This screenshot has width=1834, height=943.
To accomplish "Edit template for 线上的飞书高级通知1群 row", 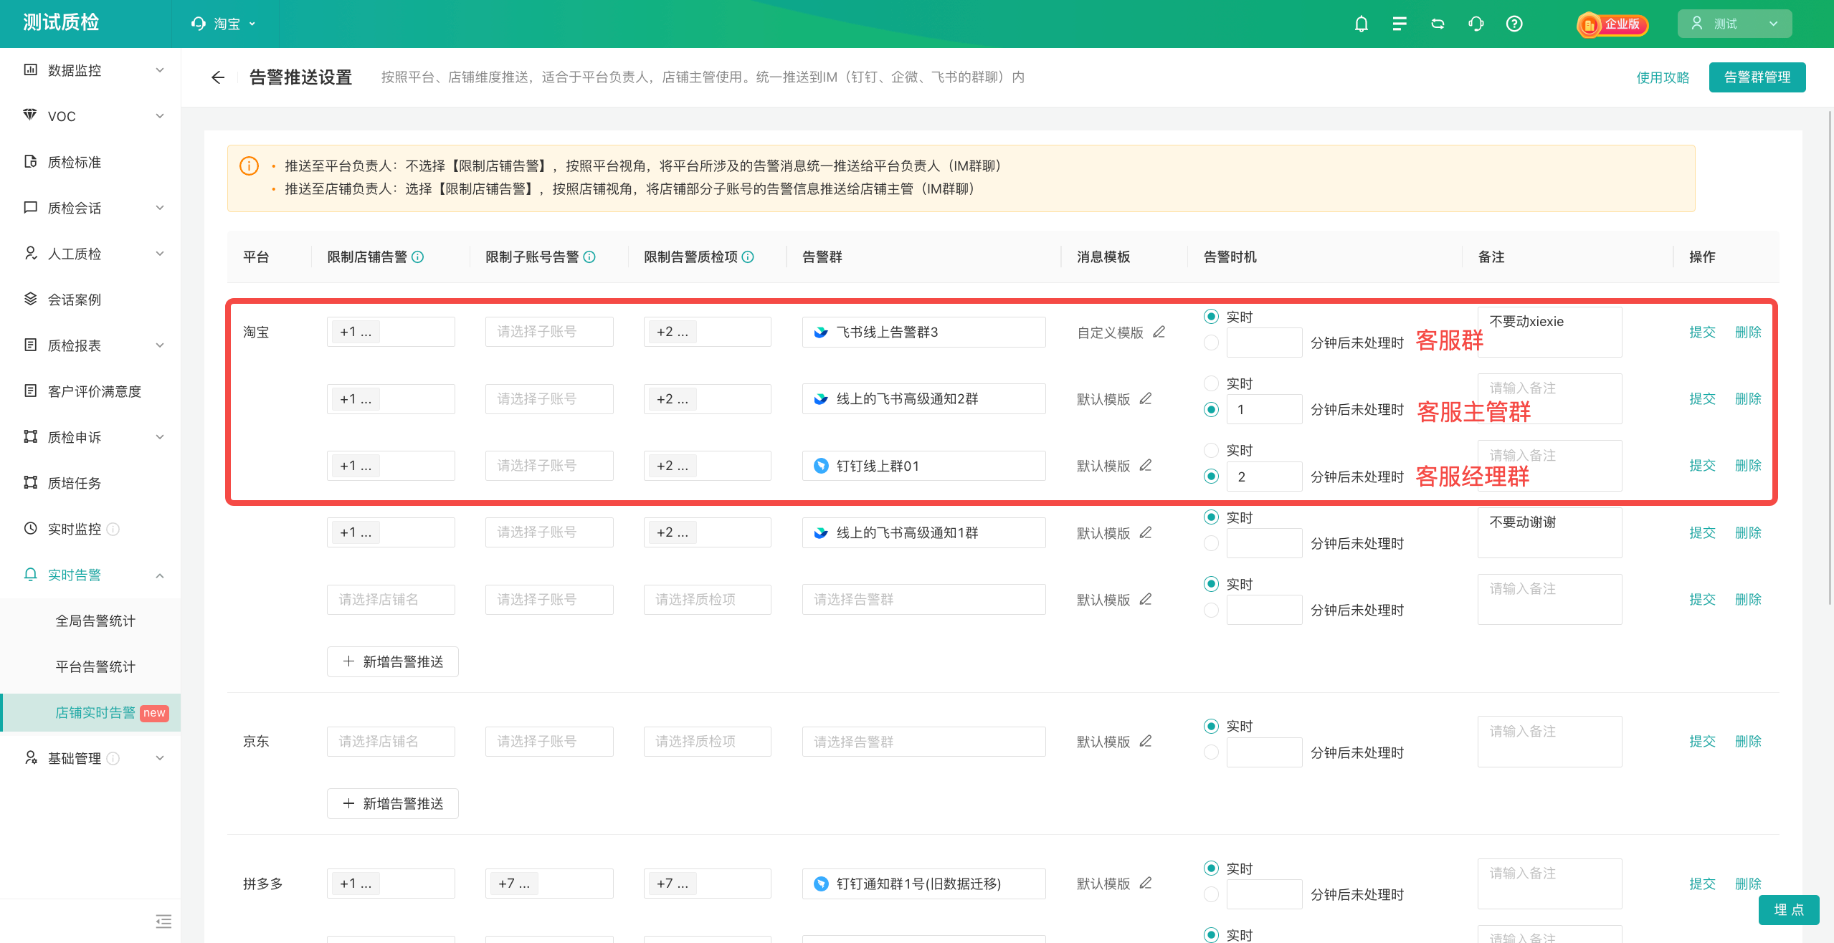I will pyautogui.click(x=1146, y=532).
